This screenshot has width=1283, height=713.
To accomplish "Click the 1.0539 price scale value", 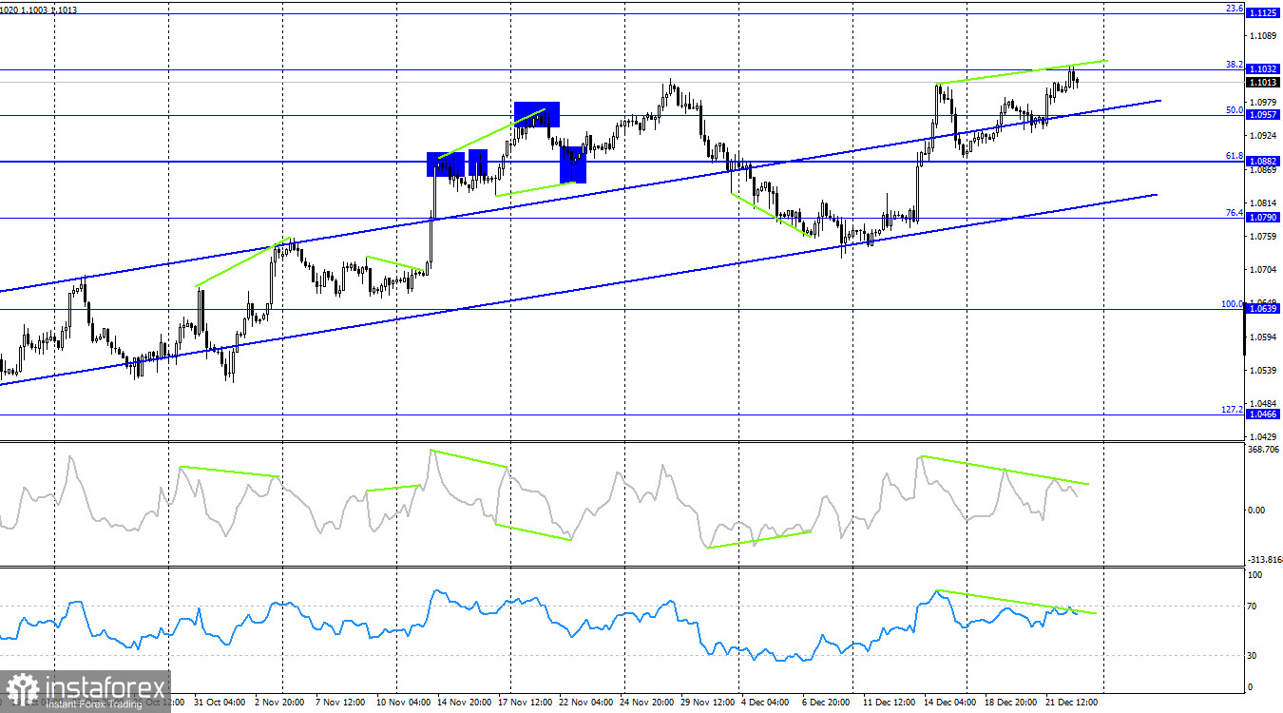I will (x=1265, y=370).
